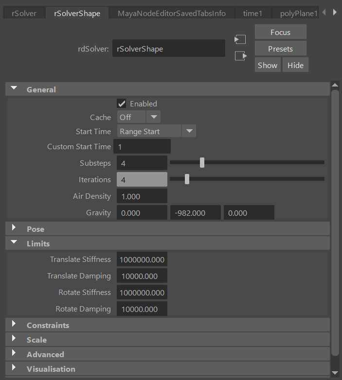Switch to the time1 tab
Viewport: 342px width, 380px height.
(x=252, y=13)
